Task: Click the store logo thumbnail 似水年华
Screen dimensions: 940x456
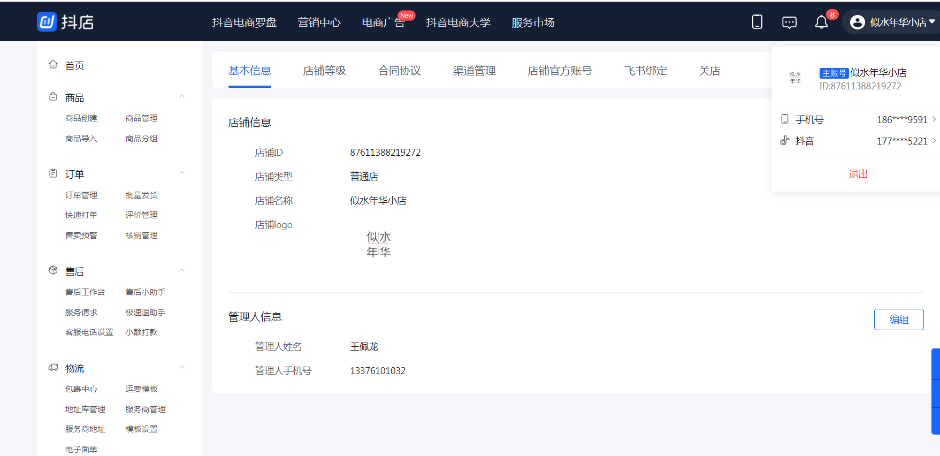Action: click(x=378, y=244)
